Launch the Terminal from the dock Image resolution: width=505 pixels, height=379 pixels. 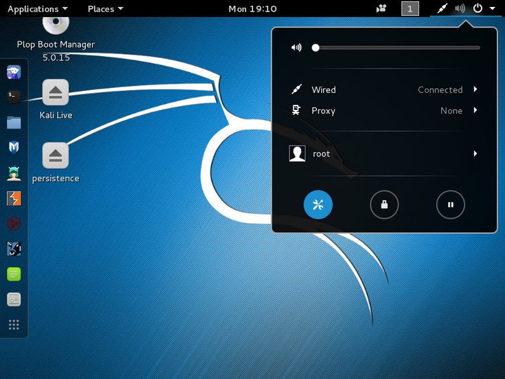pyautogui.click(x=14, y=97)
